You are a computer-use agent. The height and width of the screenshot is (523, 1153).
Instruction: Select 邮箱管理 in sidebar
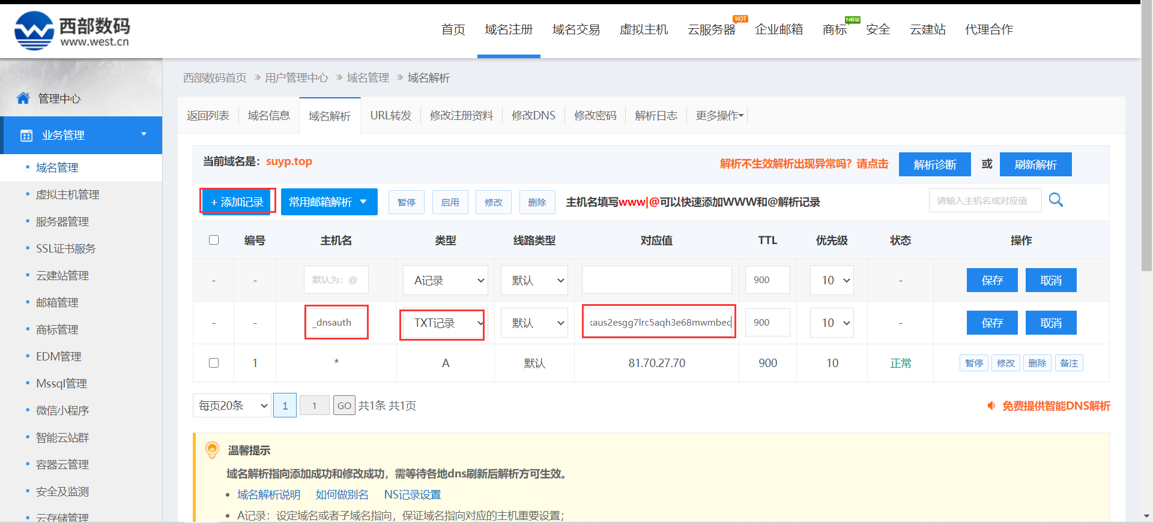coord(57,302)
